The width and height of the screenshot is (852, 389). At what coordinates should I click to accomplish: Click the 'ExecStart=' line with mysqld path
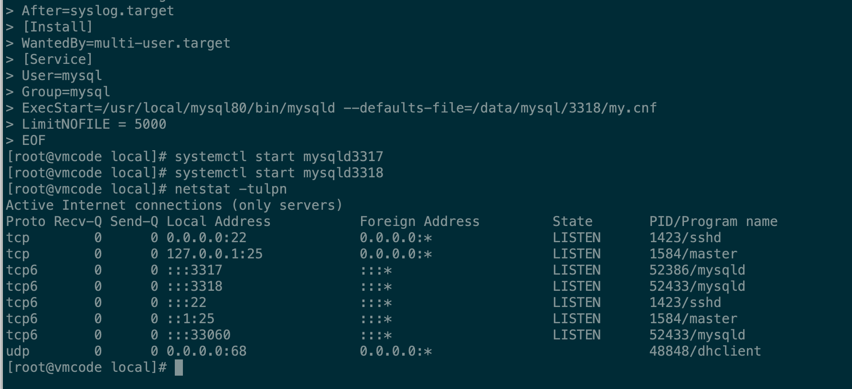(339, 108)
